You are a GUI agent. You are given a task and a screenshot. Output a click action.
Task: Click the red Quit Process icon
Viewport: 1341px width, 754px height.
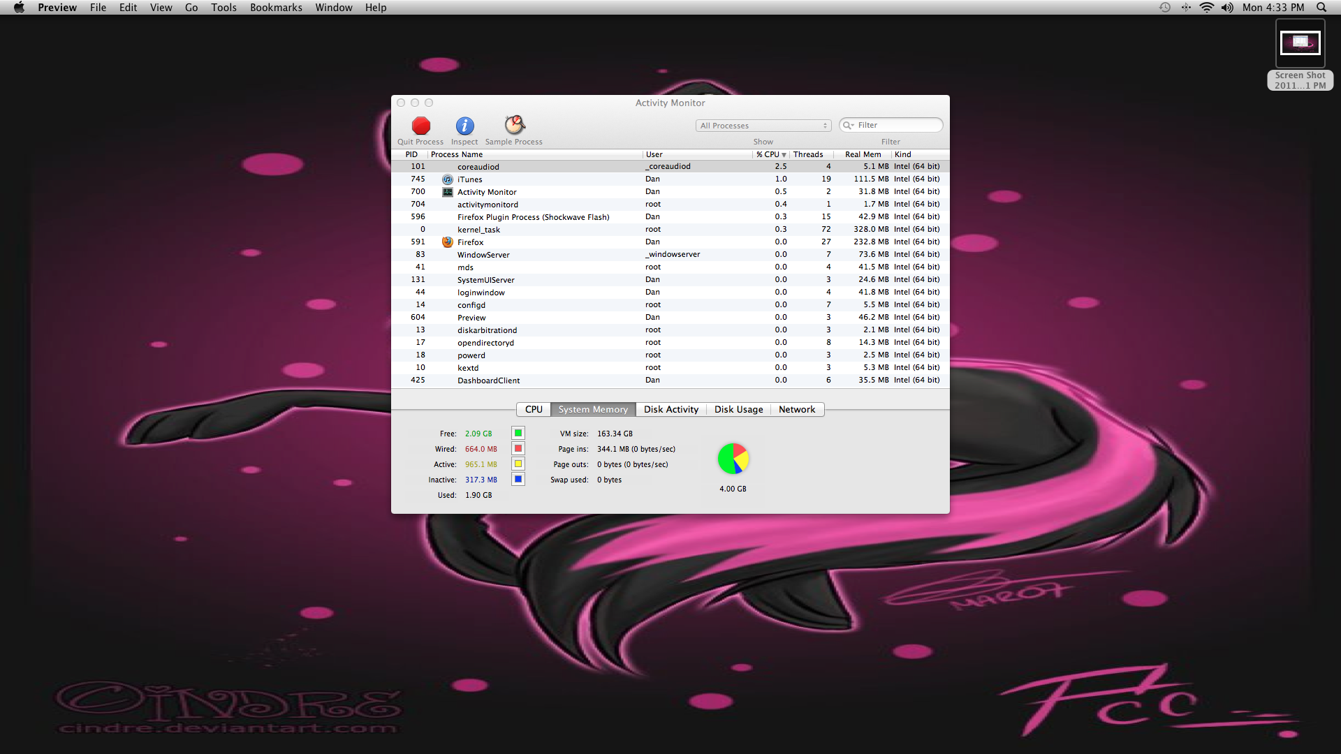[420, 126]
